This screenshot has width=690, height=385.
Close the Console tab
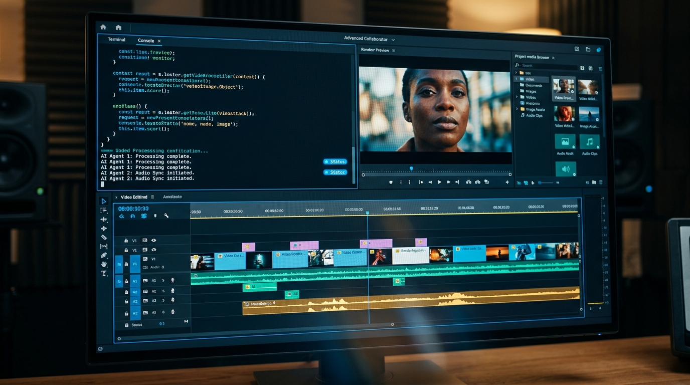159,41
